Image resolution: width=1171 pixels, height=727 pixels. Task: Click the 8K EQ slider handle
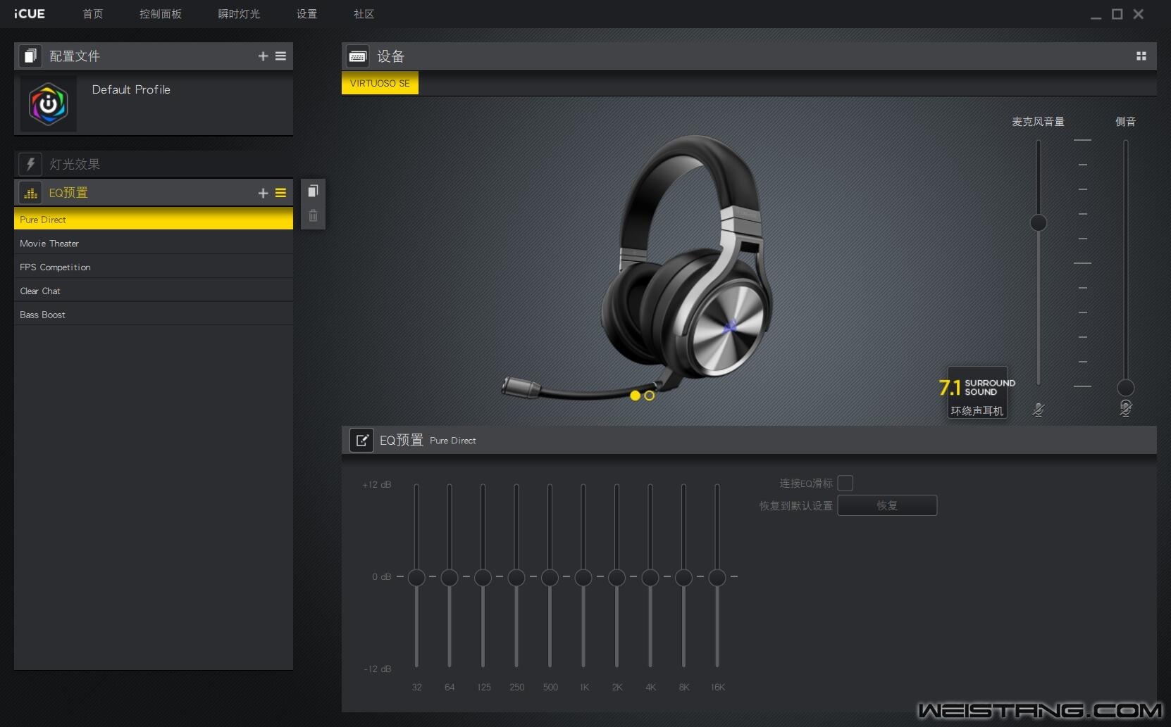coord(683,578)
